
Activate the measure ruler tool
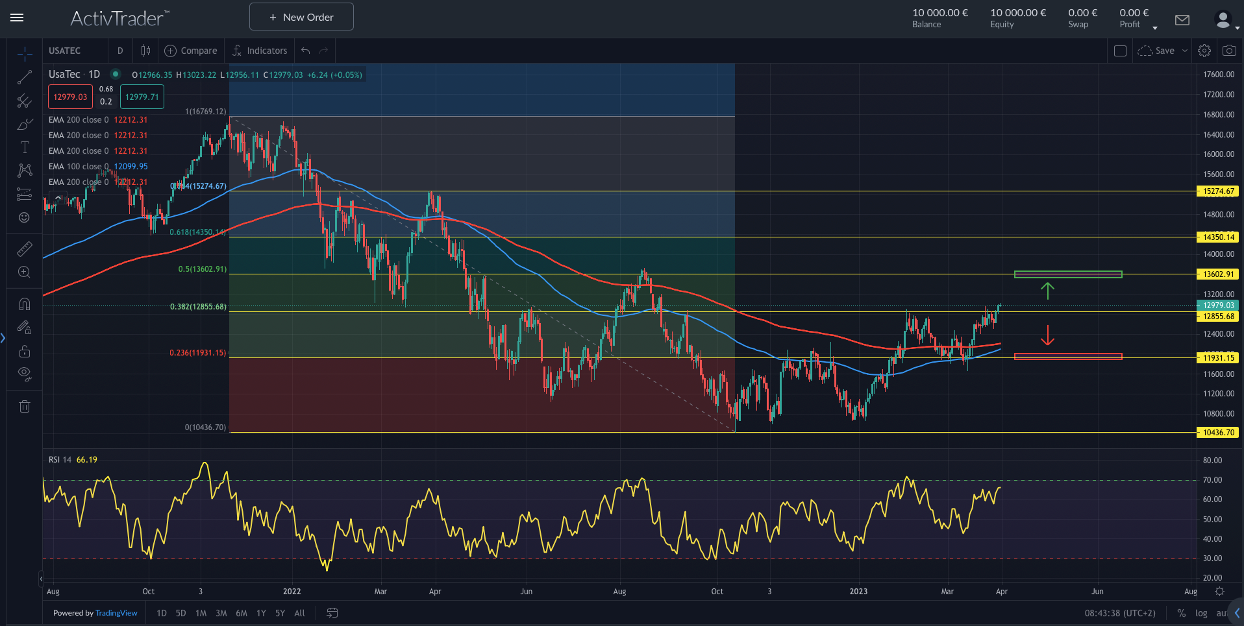click(x=24, y=248)
